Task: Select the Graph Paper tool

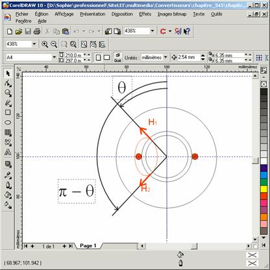Action: pyautogui.click(x=8, y=132)
